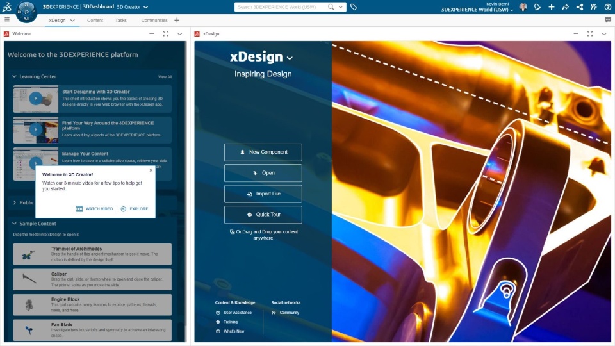615x346 pixels.
Task: Open the Welcome widget menu chevron
Action: (x=179, y=34)
